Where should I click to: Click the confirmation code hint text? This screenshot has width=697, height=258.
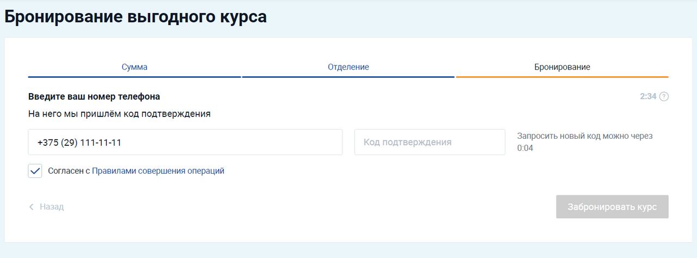coord(119,114)
